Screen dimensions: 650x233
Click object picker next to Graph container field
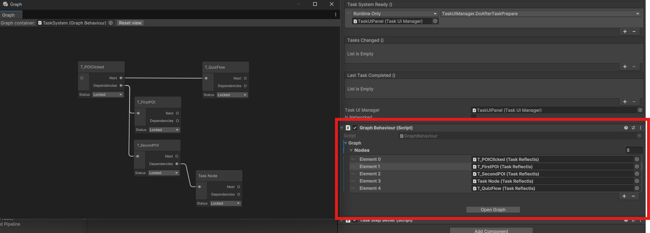(x=111, y=23)
